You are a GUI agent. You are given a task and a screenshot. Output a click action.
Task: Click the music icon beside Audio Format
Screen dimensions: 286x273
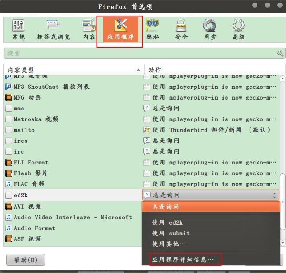pos(9,228)
